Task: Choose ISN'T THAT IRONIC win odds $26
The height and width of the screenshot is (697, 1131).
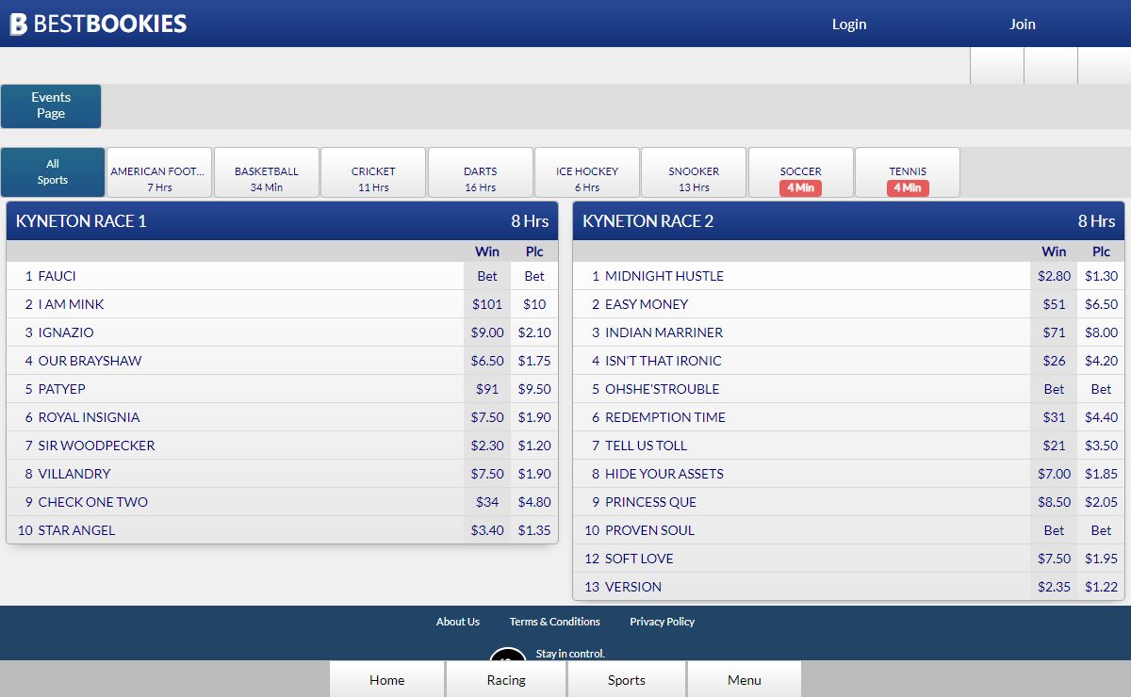Action: [x=1054, y=361]
